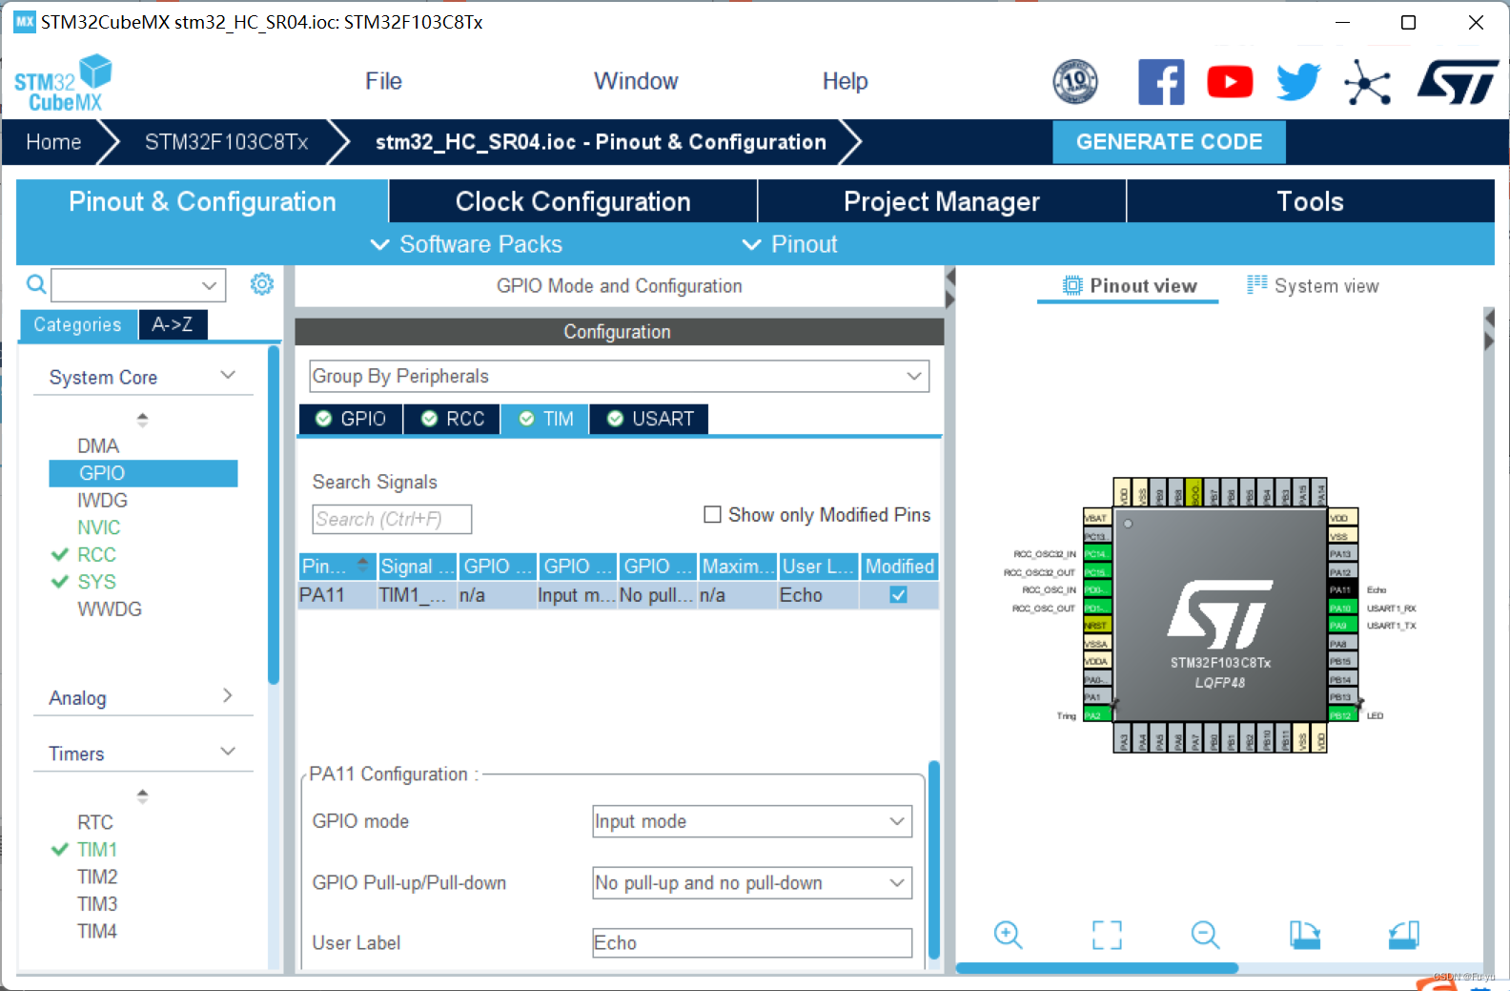Click the pinout view horizontal scrollbar
The width and height of the screenshot is (1510, 991).
[1097, 968]
